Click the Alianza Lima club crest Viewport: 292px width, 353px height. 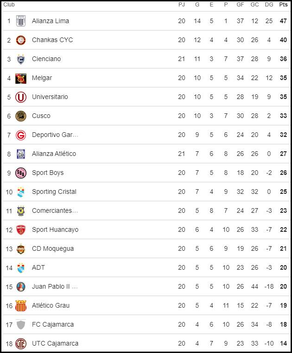tap(21, 21)
